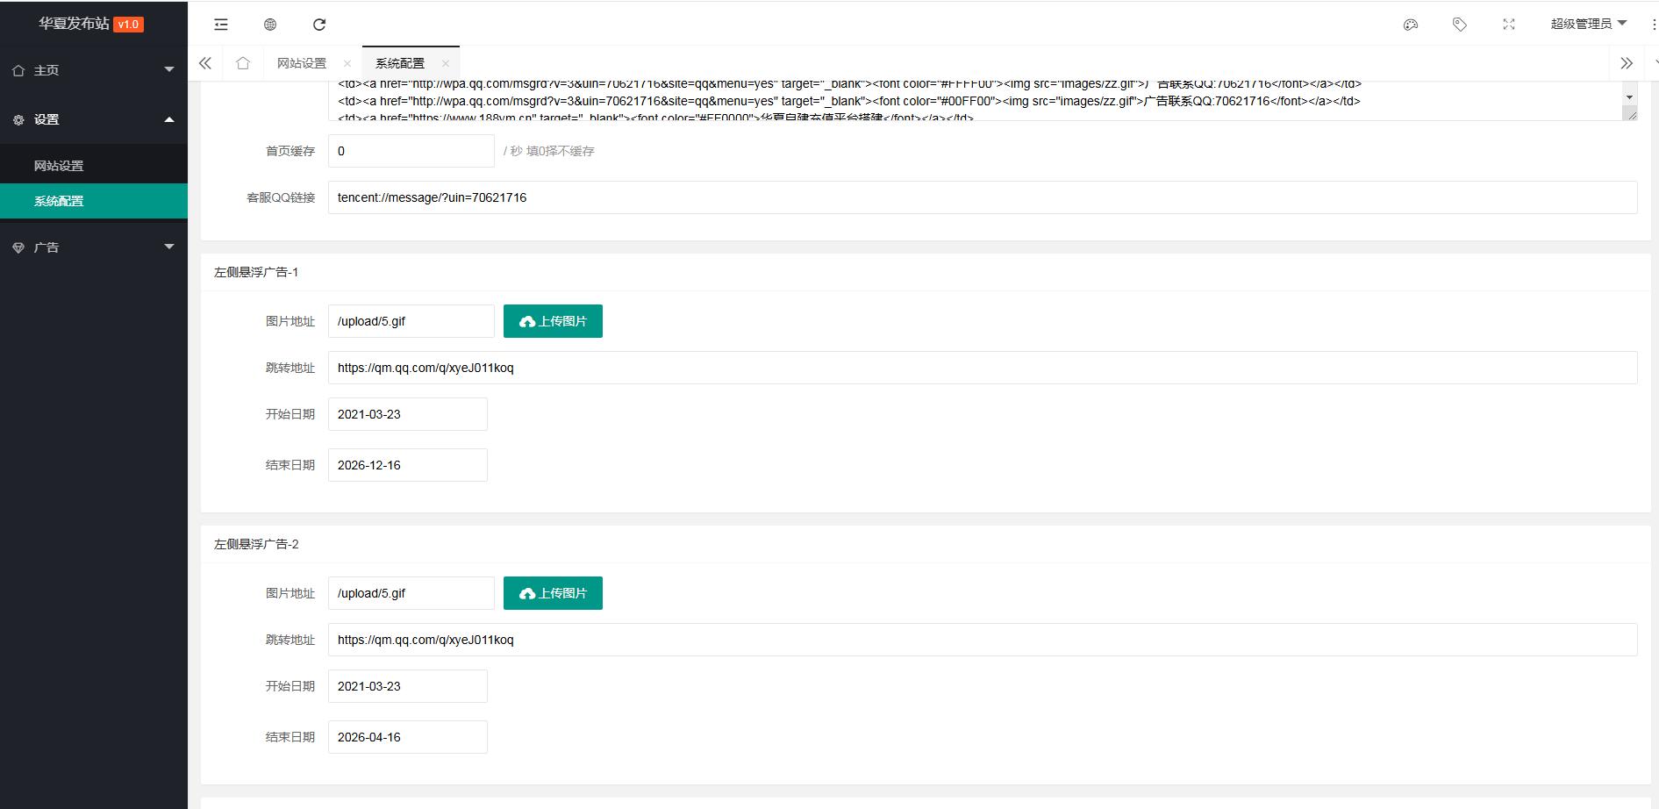Click 上传图片 button for 左侧悬浮广告-1

(553, 321)
